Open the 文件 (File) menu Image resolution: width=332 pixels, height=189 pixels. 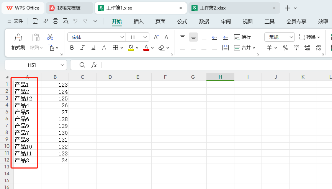15,21
